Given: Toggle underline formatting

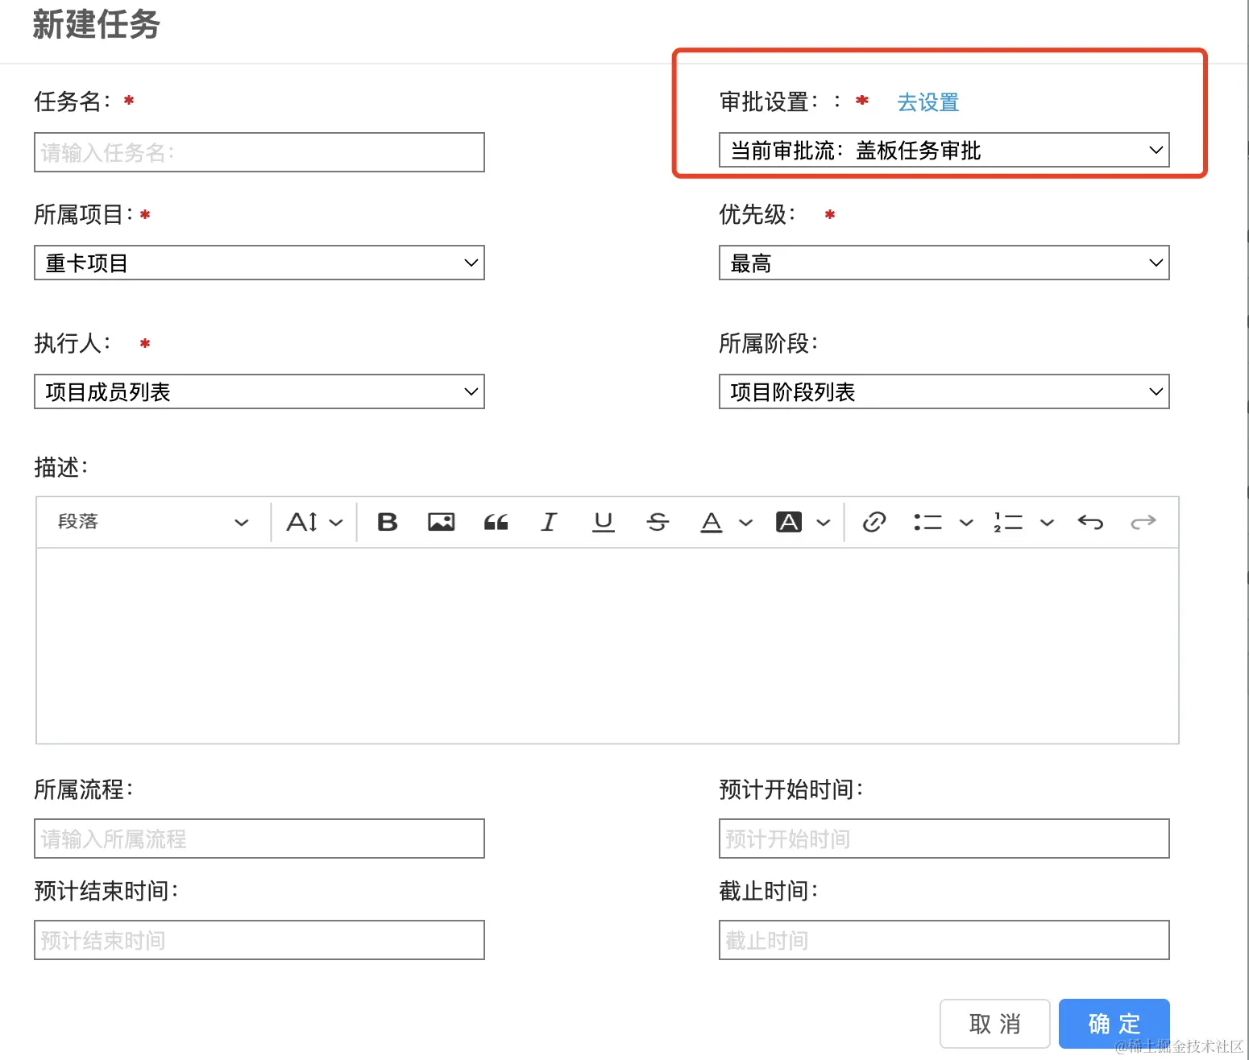Looking at the screenshot, I should pos(603,522).
